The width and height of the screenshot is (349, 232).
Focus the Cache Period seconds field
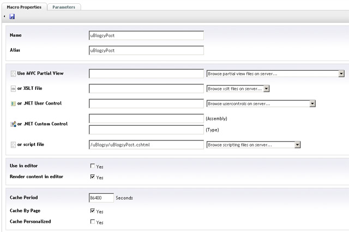pos(101,198)
